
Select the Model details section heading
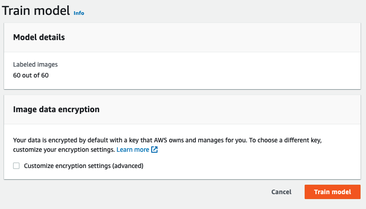pyautogui.click(x=39, y=37)
